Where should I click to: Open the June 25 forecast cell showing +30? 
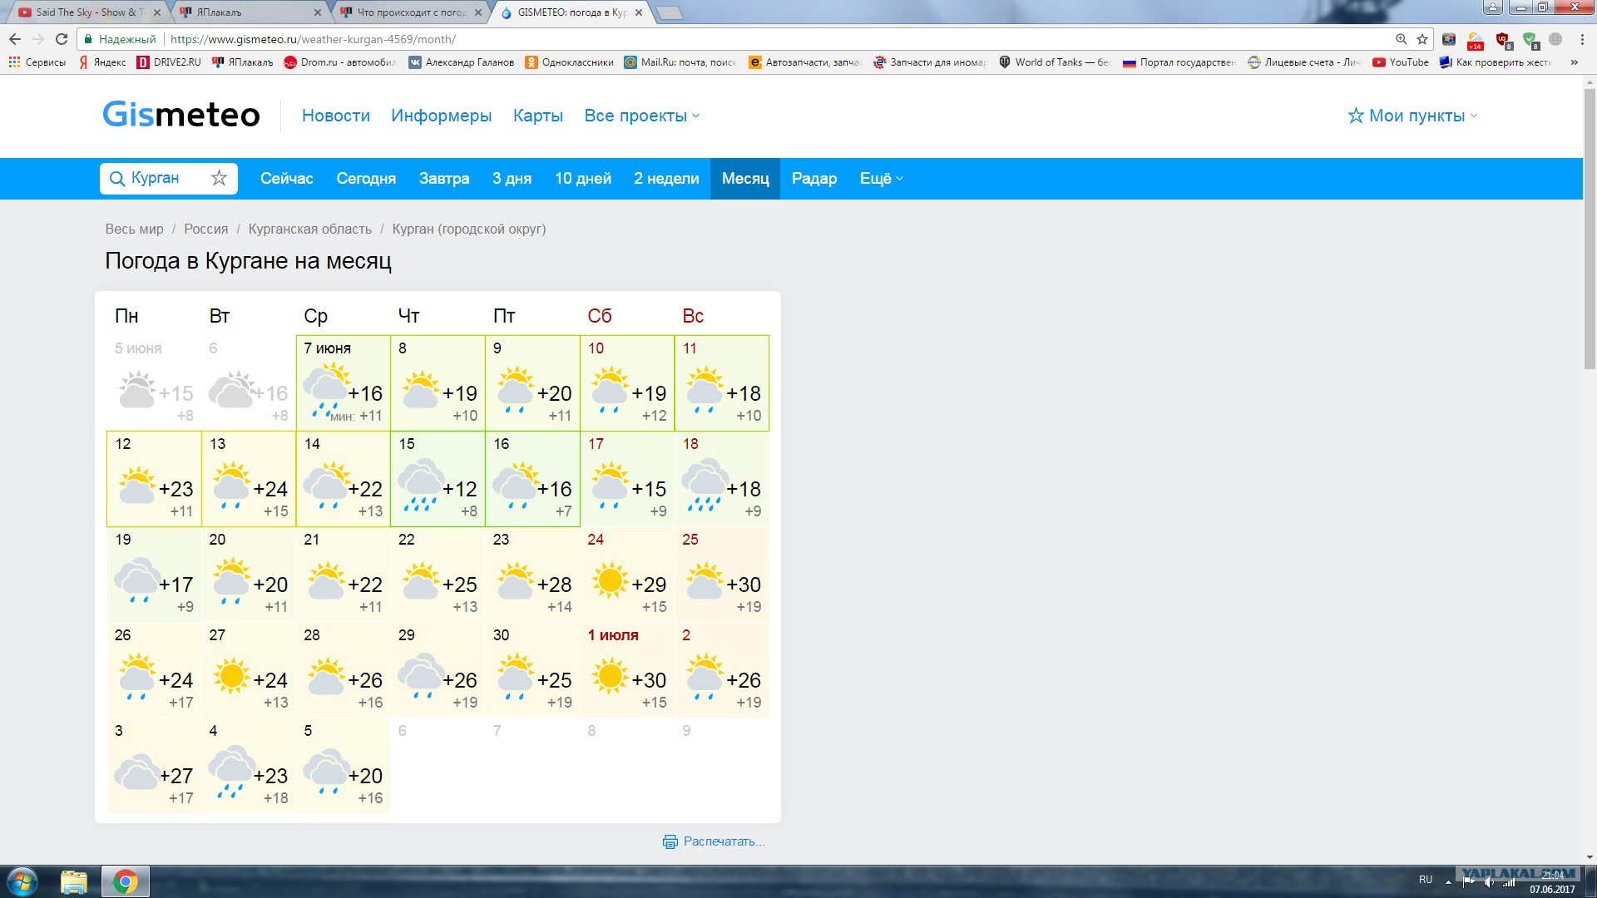[722, 575]
